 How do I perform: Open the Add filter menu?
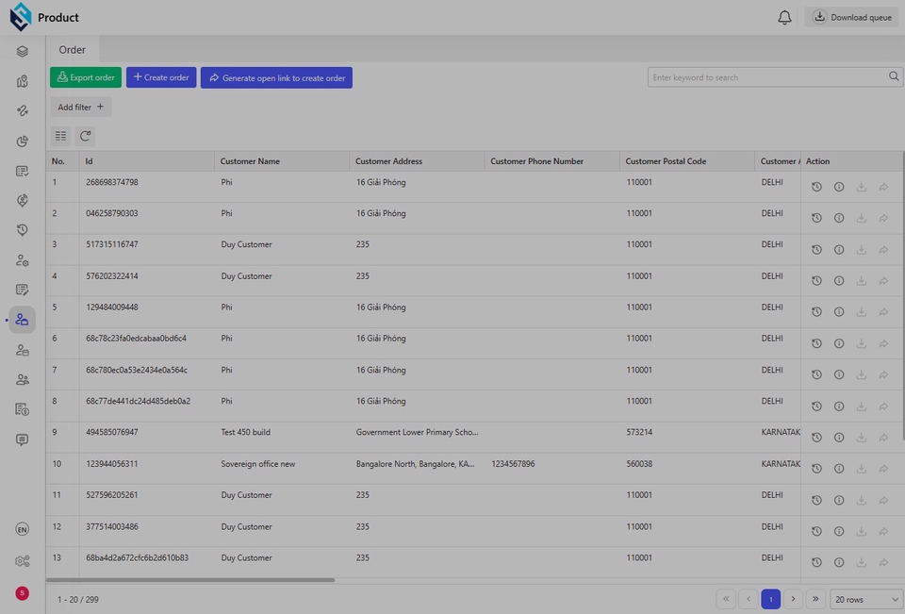[81, 108]
